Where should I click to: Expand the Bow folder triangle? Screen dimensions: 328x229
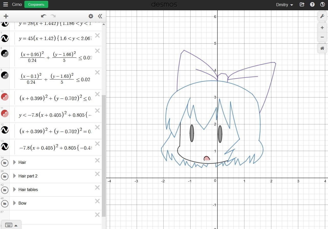14,203
